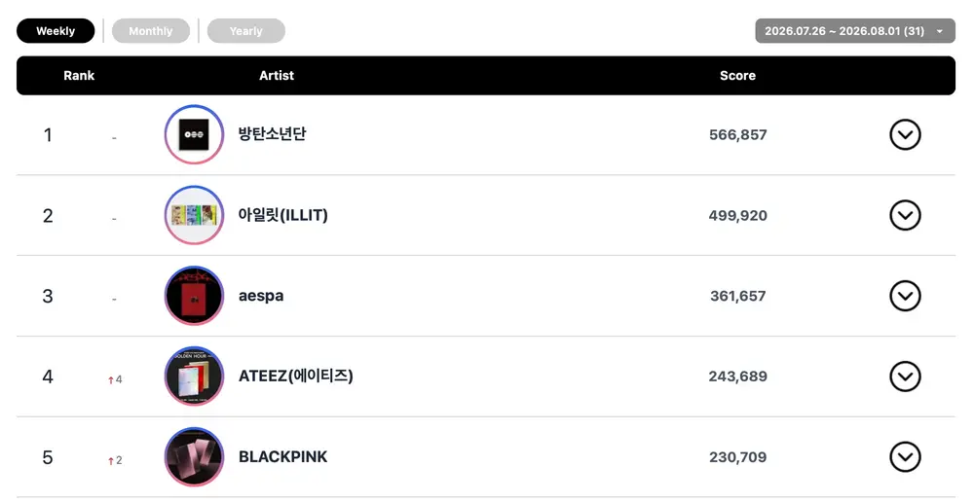Open the week date range dropdown

tap(855, 31)
